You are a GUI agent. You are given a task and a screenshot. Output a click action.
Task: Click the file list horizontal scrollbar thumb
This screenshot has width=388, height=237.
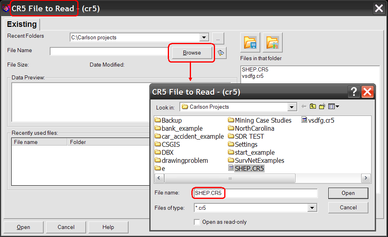229,178
